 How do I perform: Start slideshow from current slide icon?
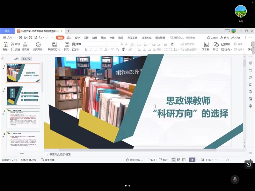pos(38,45)
